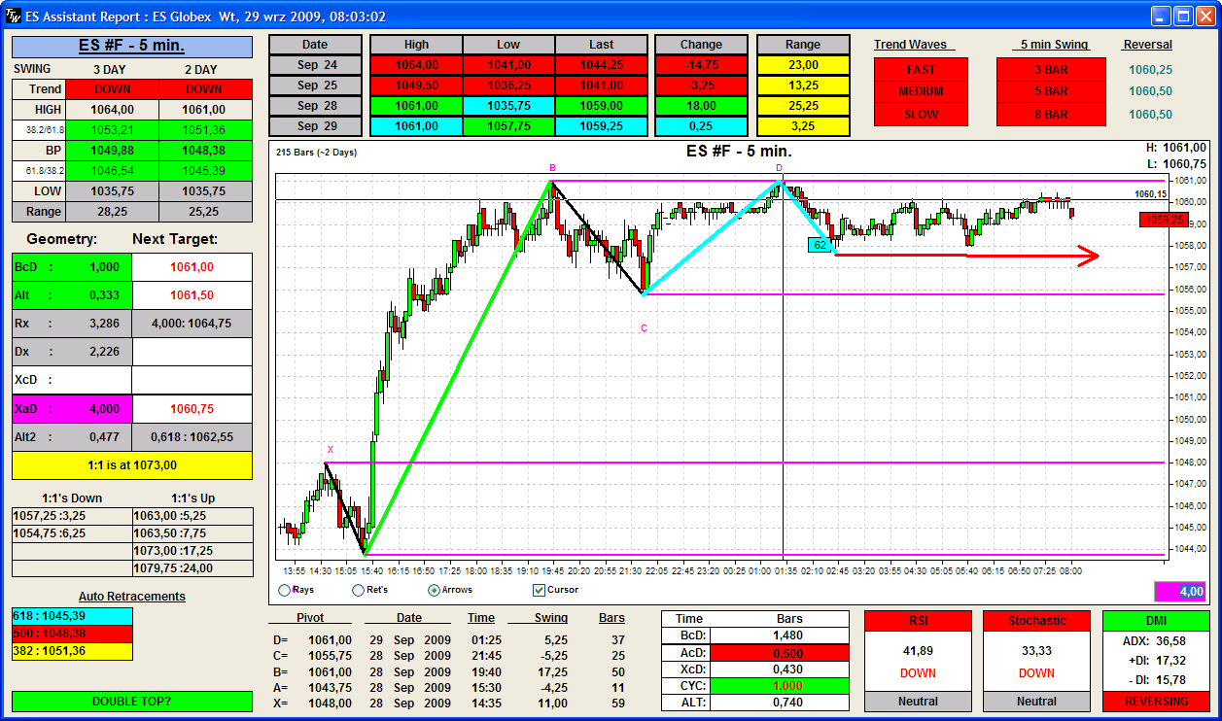This screenshot has height=721, width=1222.
Task: Click the application icon in the title bar
Action: coord(12,16)
